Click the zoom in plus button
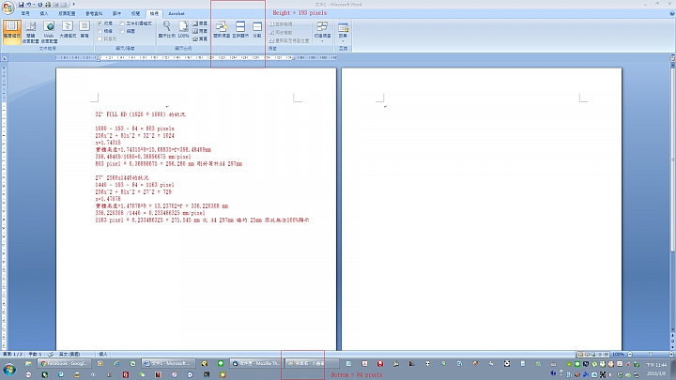676x380 pixels. [x=671, y=354]
